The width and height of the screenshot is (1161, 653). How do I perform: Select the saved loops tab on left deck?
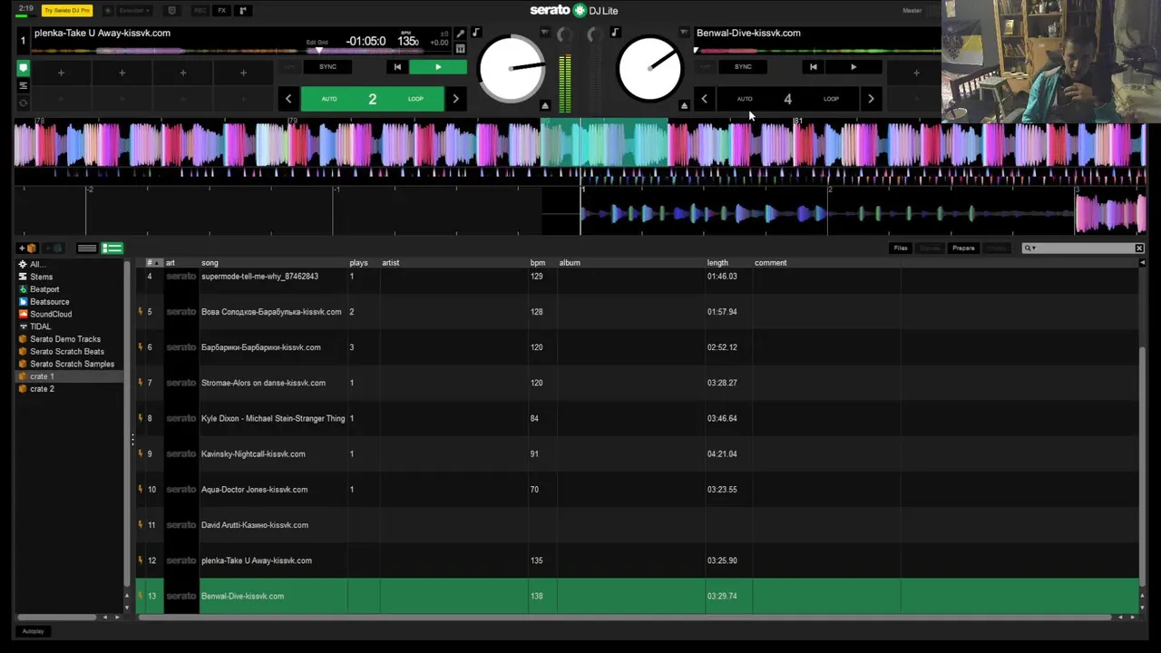click(24, 85)
